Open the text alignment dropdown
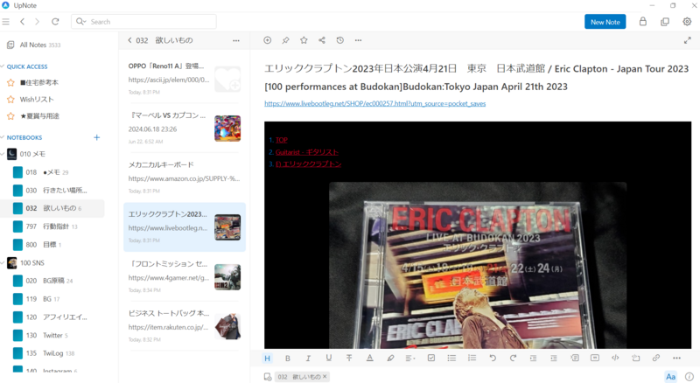700x383 pixels. (x=409, y=358)
